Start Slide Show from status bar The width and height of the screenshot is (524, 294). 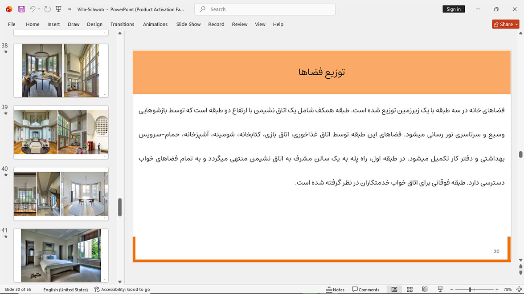click(x=440, y=289)
